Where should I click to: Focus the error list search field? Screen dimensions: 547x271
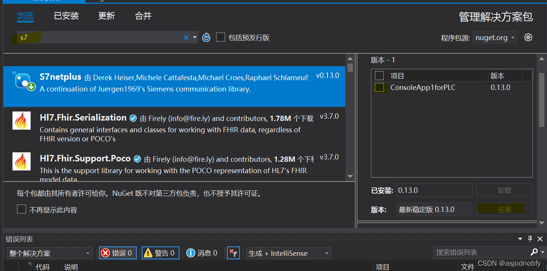pyautogui.click(x=482, y=252)
